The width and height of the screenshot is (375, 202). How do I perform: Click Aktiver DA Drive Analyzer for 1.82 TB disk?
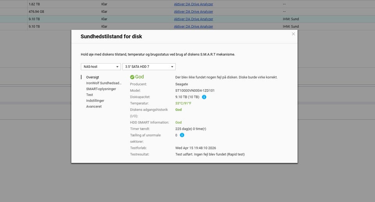click(x=193, y=4)
